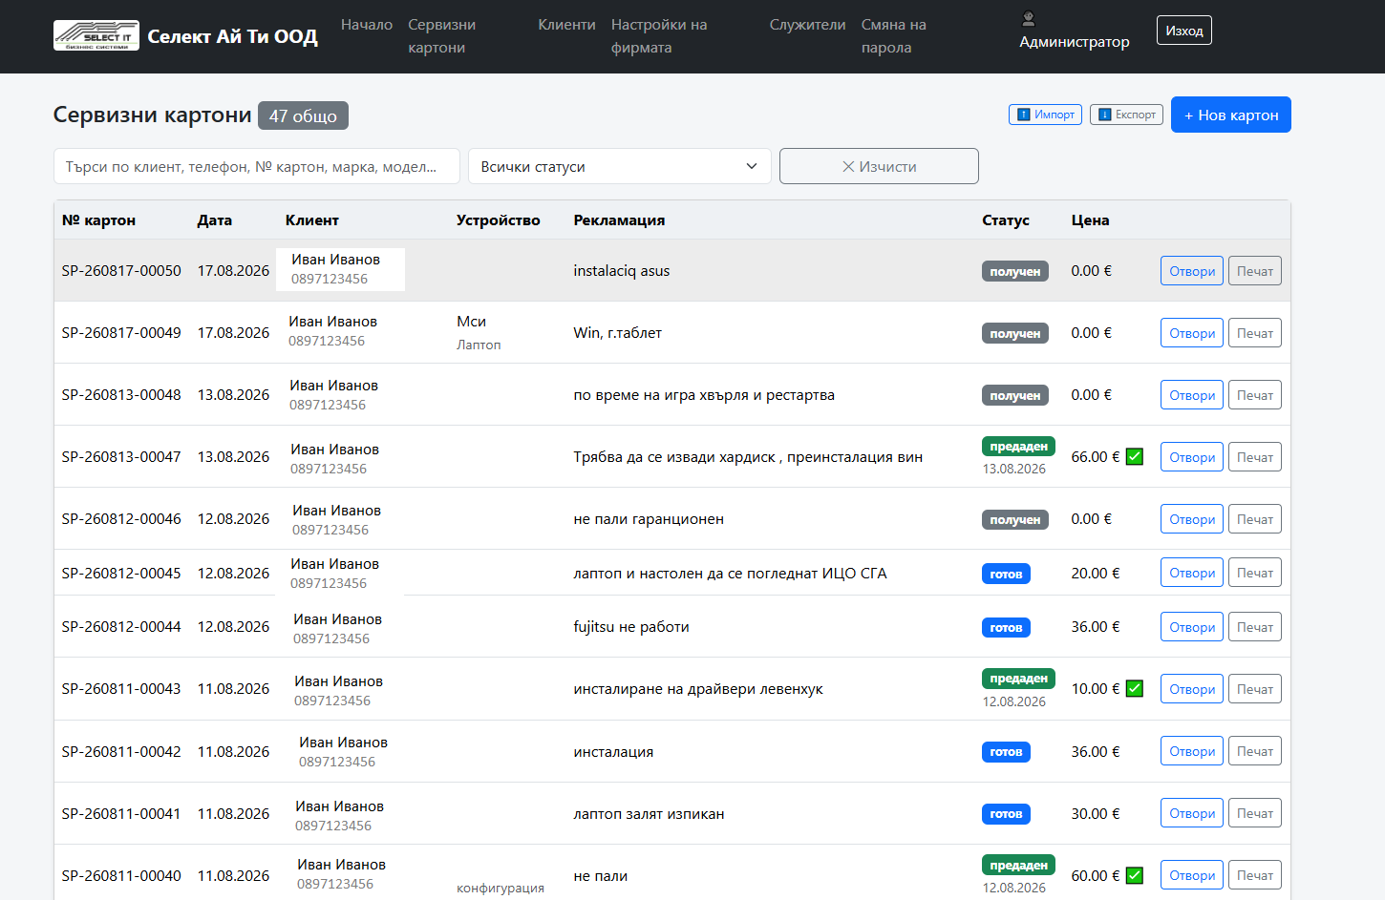1385x900 pixels.
Task: Open card SP-260817-00049
Action: pos(1192,333)
